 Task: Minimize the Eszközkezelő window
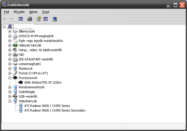click(169, 5)
